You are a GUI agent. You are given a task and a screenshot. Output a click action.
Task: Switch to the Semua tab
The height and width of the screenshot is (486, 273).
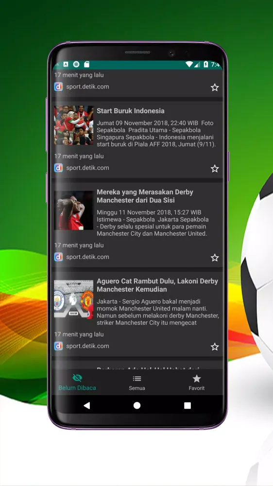(x=137, y=382)
